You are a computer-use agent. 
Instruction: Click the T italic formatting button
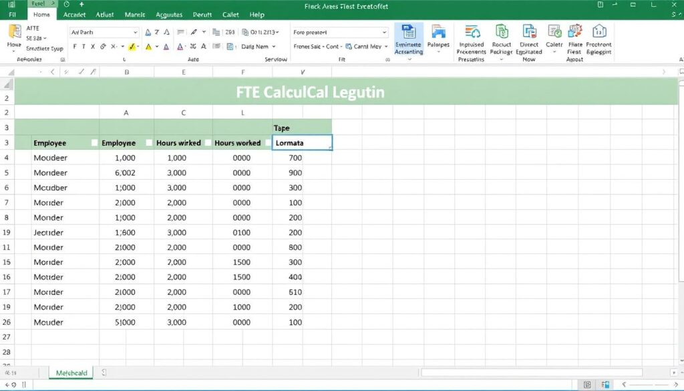point(83,47)
